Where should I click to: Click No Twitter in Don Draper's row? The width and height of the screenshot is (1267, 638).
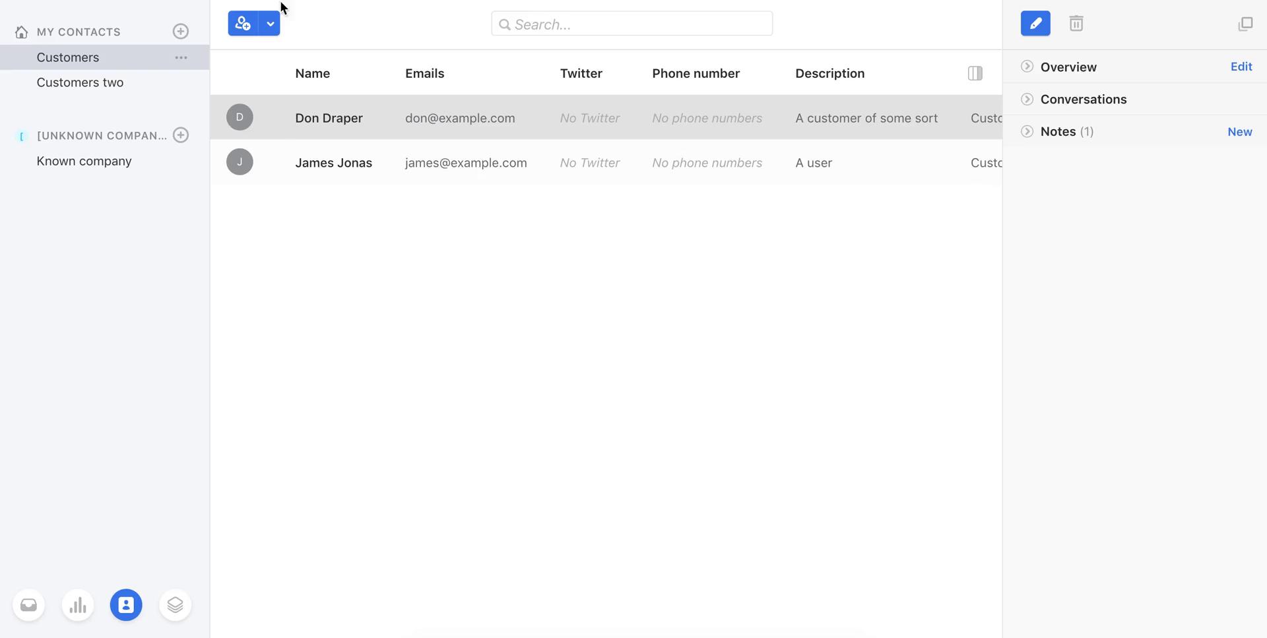point(589,118)
